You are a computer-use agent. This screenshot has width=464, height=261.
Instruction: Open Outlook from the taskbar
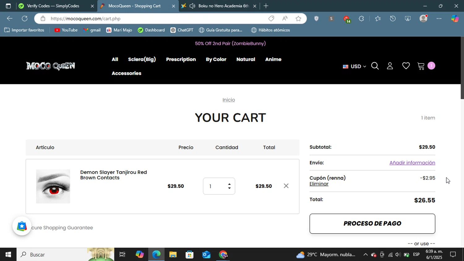(x=206, y=254)
